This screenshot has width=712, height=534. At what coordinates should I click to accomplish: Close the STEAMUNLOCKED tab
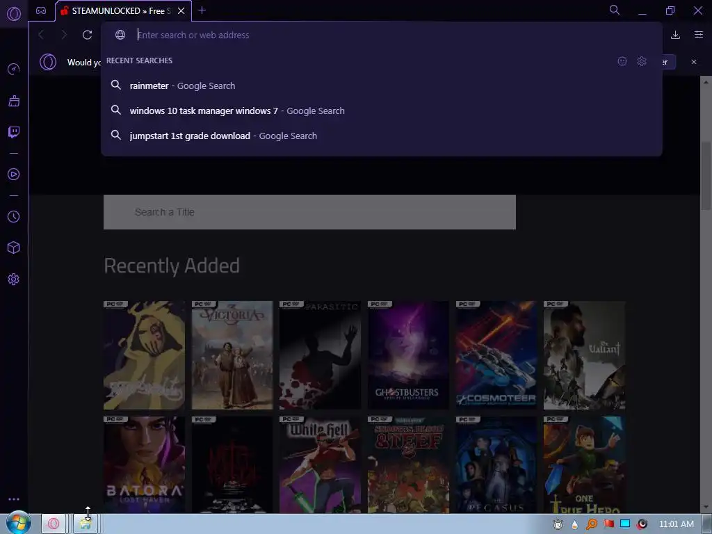click(x=181, y=10)
